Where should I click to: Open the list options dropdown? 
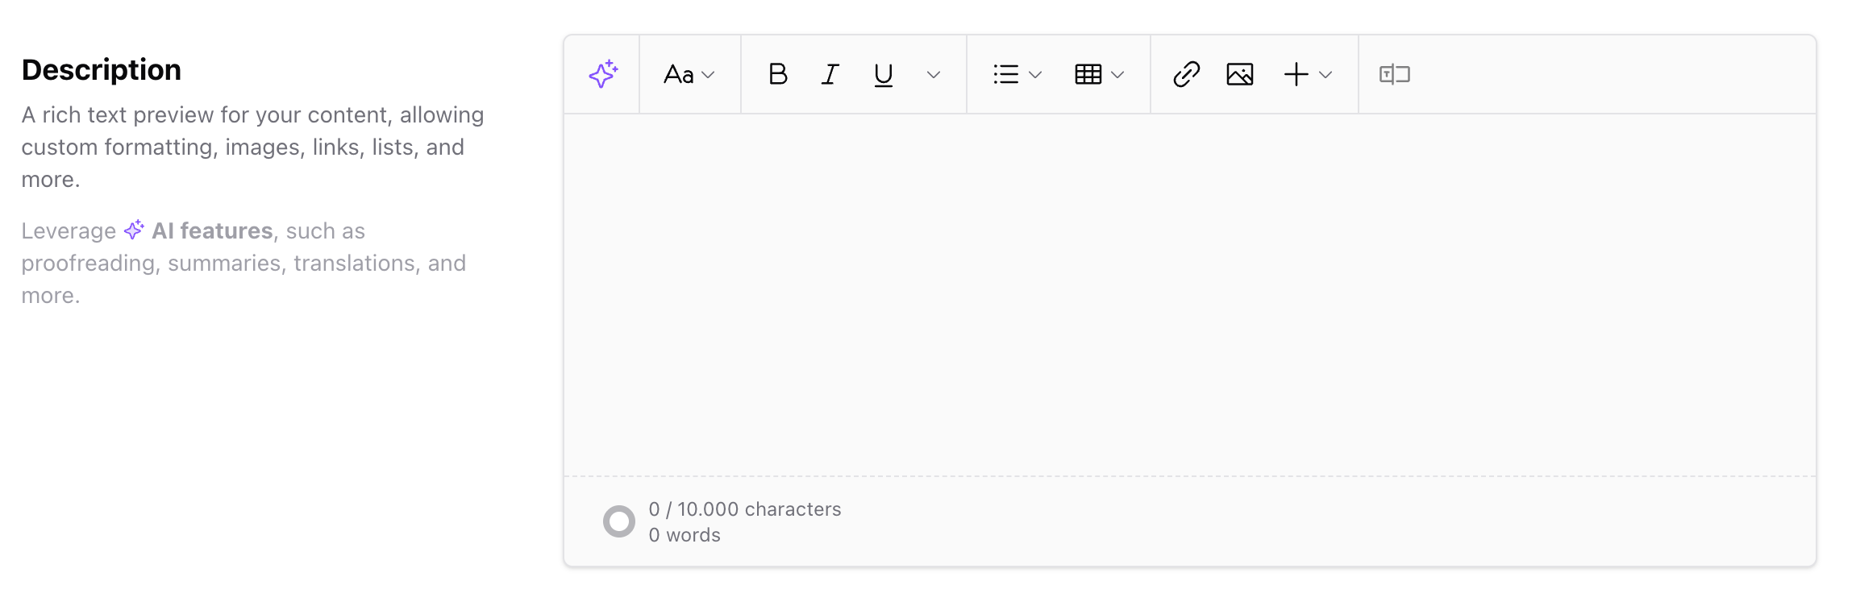(1017, 74)
